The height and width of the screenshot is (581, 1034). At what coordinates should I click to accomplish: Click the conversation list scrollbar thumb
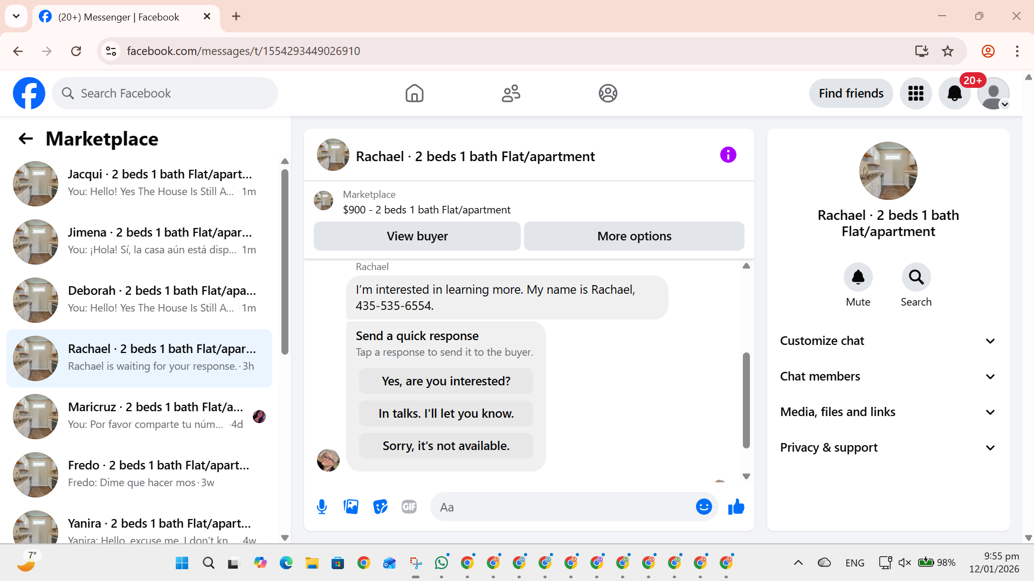[x=285, y=261]
